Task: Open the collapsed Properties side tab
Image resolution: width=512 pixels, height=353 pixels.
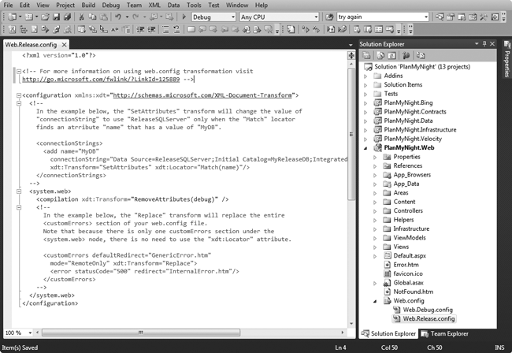Action: 506,59
